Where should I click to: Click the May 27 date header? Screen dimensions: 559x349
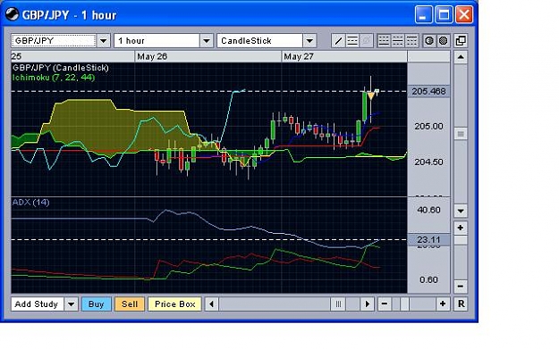[299, 56]
